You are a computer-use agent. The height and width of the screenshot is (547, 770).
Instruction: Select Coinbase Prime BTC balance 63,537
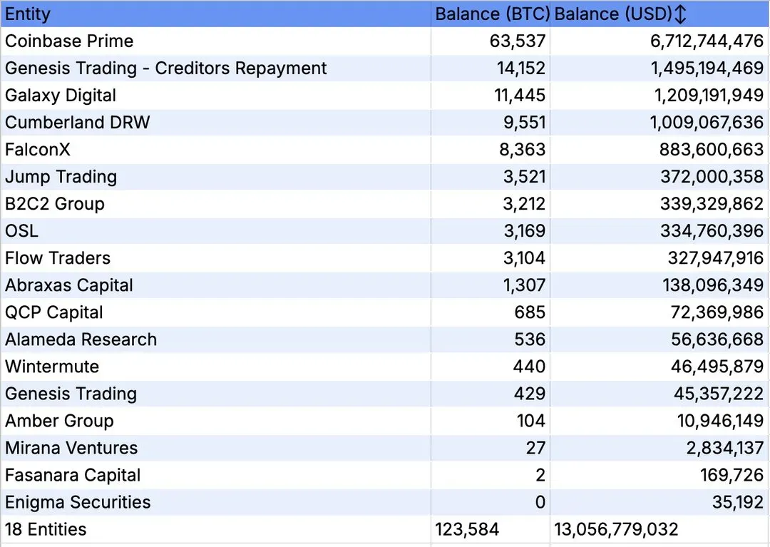[x=518, y=41]
